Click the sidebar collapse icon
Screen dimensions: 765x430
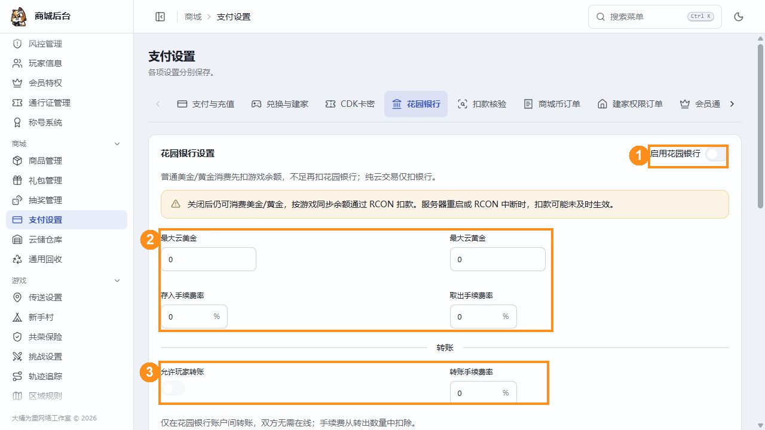pos(160,17)
